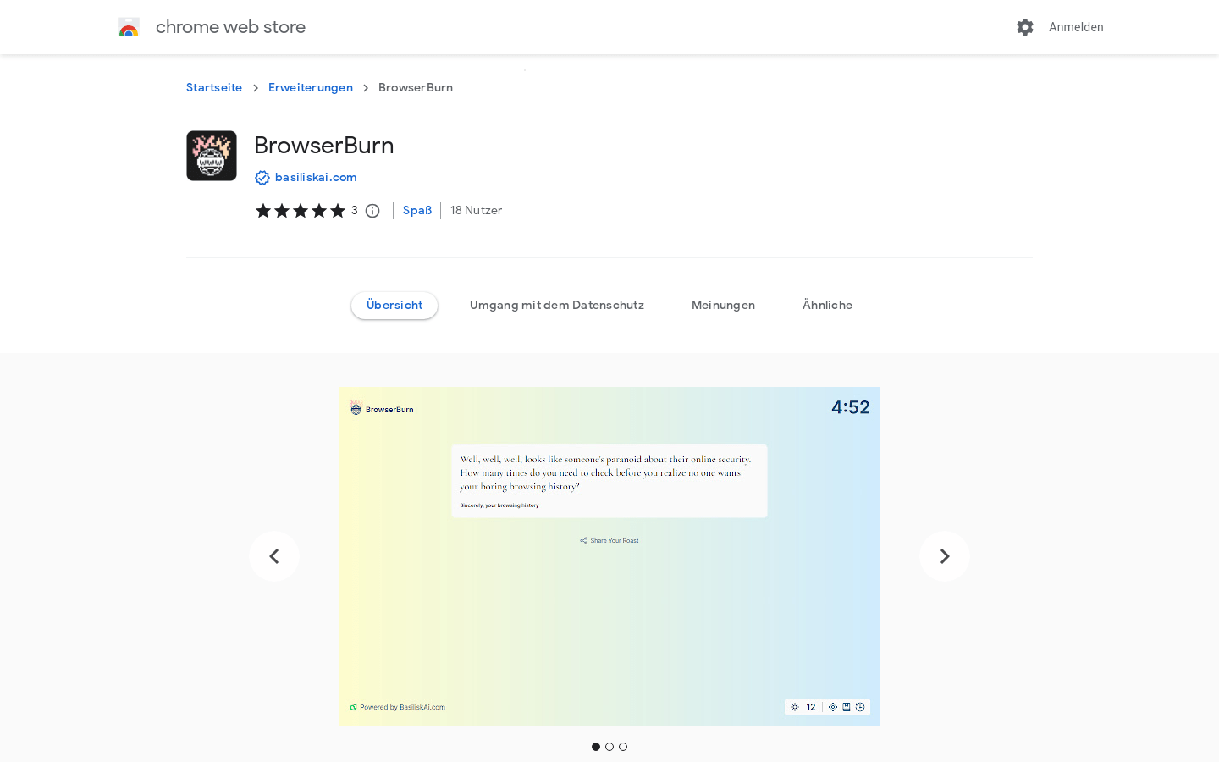1219x762 pixels.
Task: Click the five-star rating display
Action: (301, 211)
